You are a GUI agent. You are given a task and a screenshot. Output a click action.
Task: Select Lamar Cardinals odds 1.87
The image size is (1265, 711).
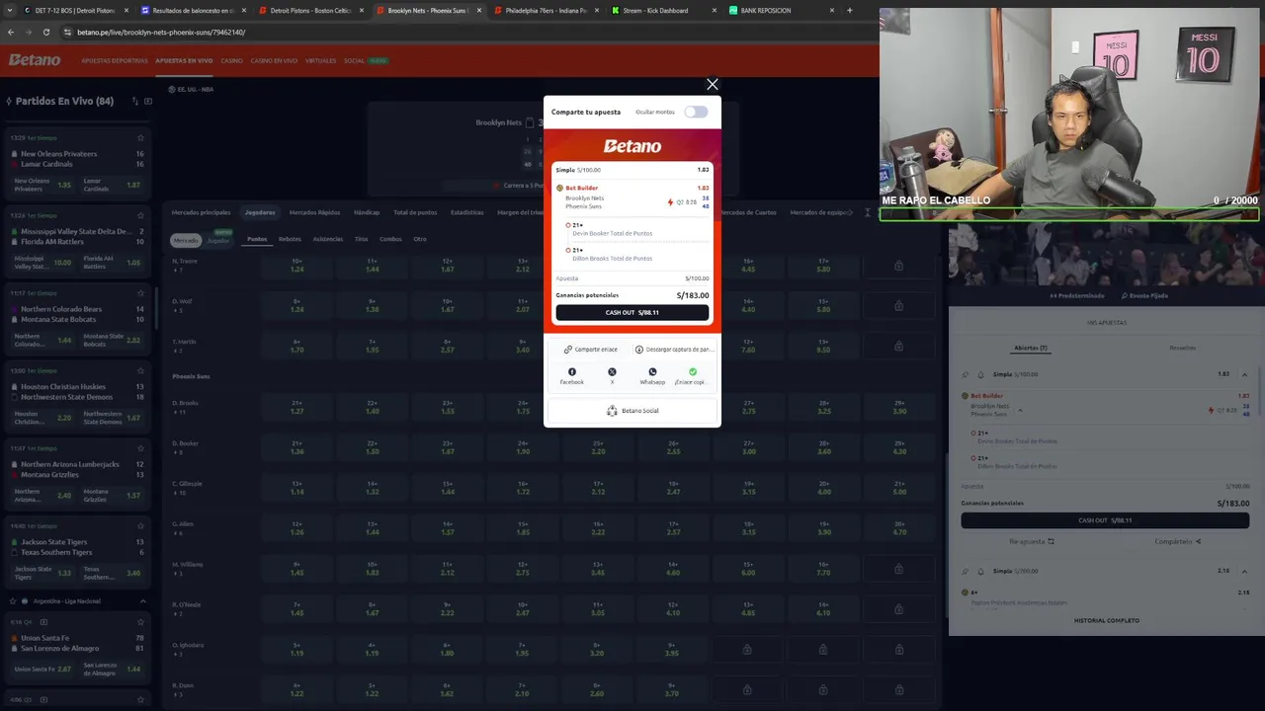pyautogui.click(x=113, y=185)
